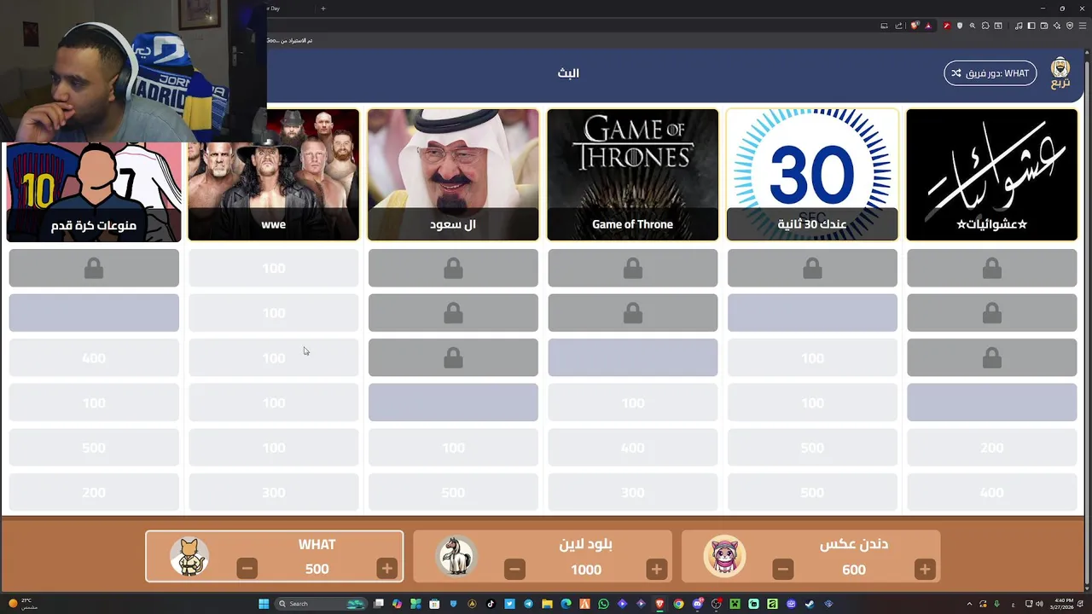Open the Game of Throne category card
1092x614 pixels.
[x=633, y=175]
